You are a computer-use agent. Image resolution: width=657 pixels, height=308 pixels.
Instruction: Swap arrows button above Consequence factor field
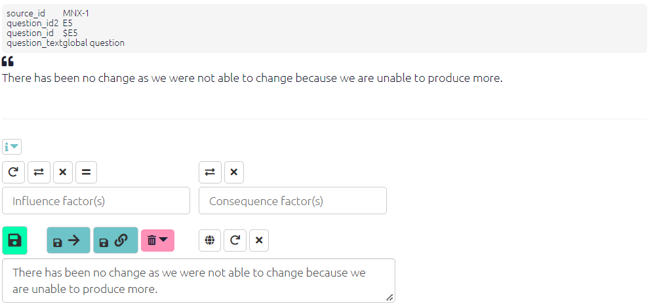pos(210,172)
